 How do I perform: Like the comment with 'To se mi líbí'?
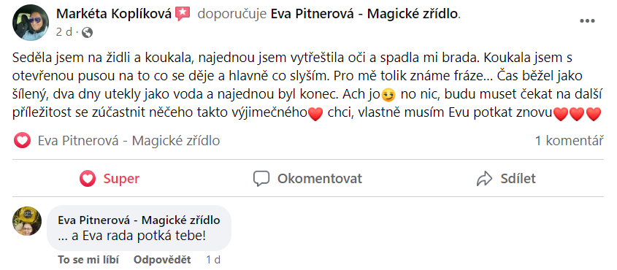(x=88, y=260)
